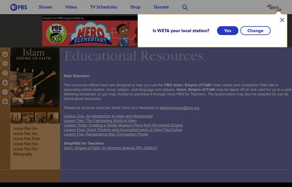Open the list lines sidebar icon

(5, 92)
